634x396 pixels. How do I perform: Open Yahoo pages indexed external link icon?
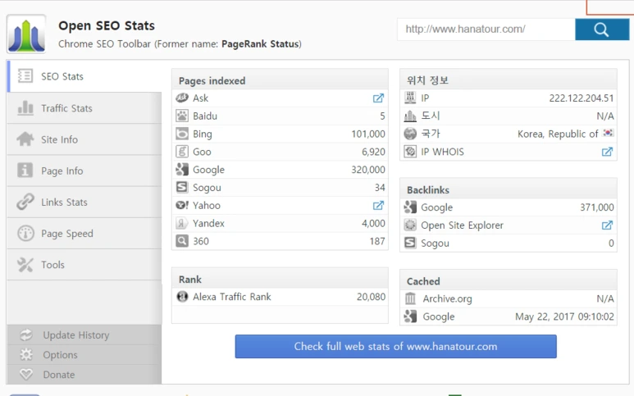point(378,206)
